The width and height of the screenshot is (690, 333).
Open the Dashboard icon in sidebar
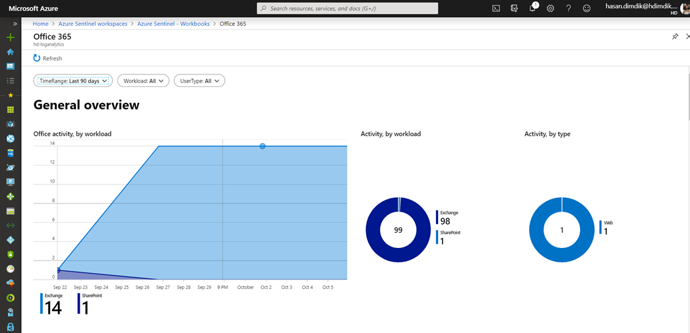click(11, 66)
